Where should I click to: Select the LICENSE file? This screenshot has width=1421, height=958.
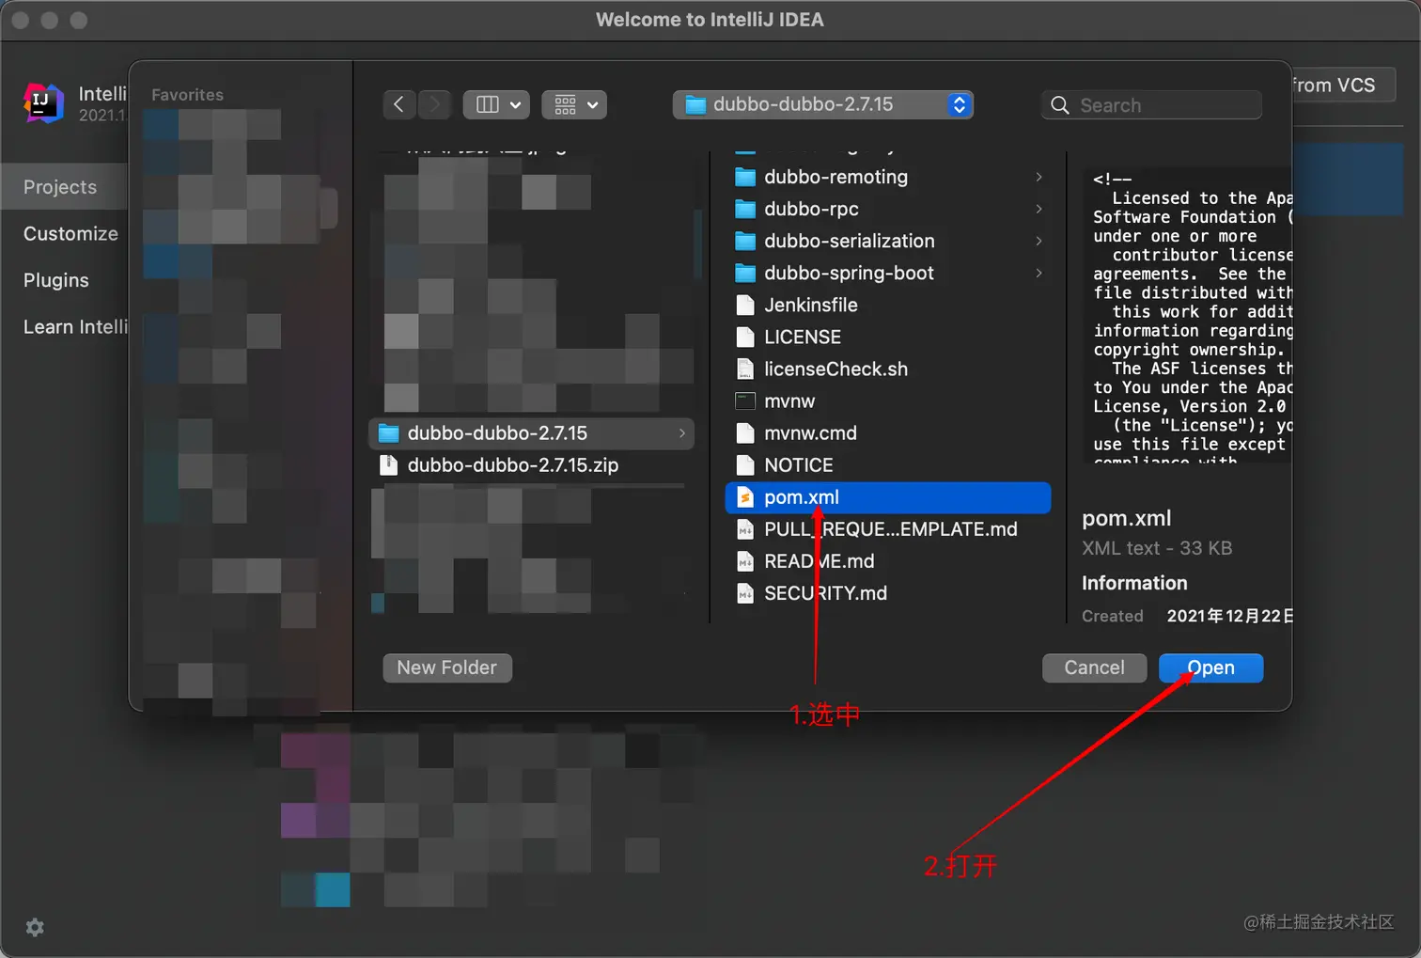coord(888,337)
